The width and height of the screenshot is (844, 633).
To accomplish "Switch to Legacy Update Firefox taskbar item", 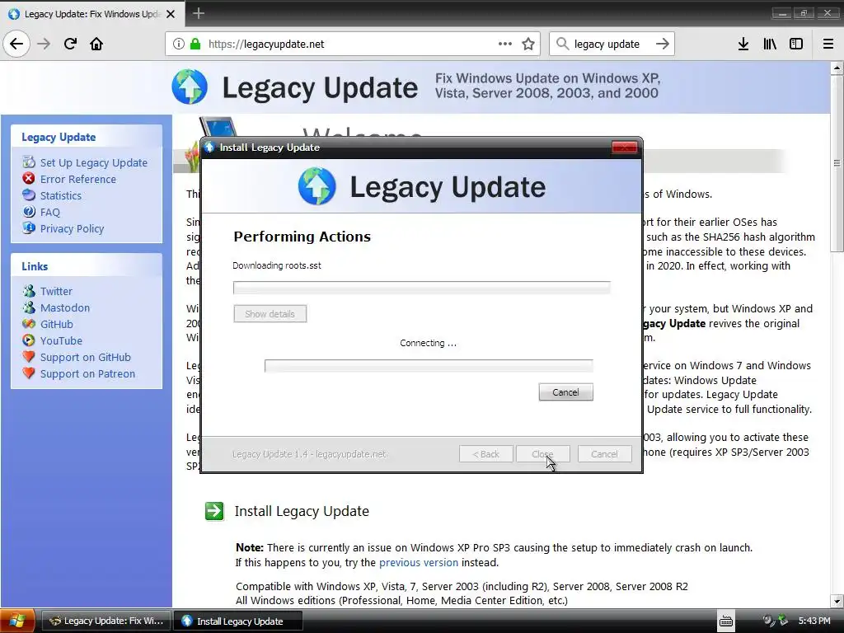I will click(106, 621).
